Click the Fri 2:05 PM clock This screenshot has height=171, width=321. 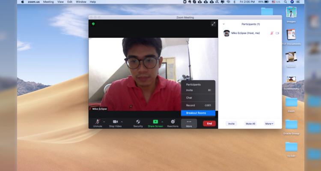point(247,2)
